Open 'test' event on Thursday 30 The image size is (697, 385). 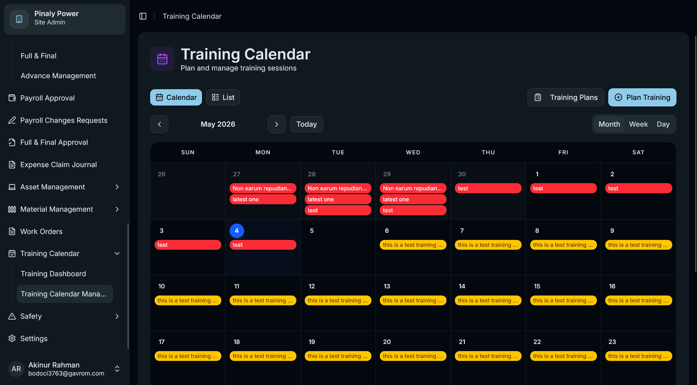pyautogui.click(x=488, y=188)
